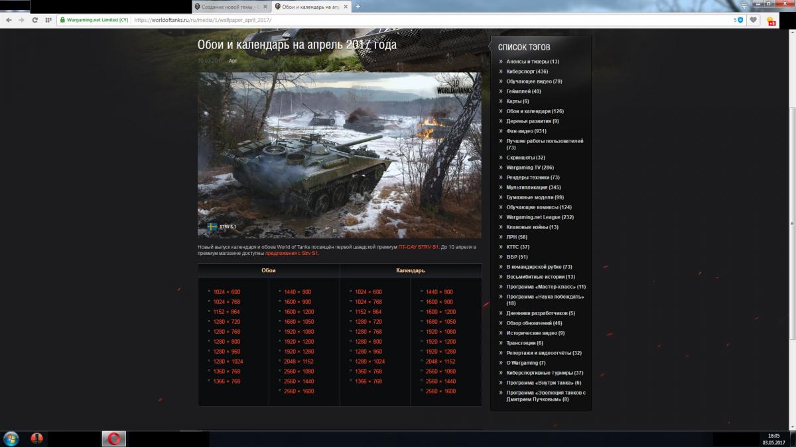Open the ad blocker shield icon
The image size is (796, 447).
pos(740,20)
